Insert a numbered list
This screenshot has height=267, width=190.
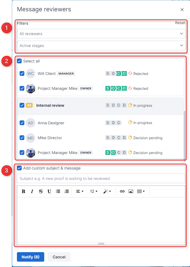pyautogui.click(x=66, y=191)
